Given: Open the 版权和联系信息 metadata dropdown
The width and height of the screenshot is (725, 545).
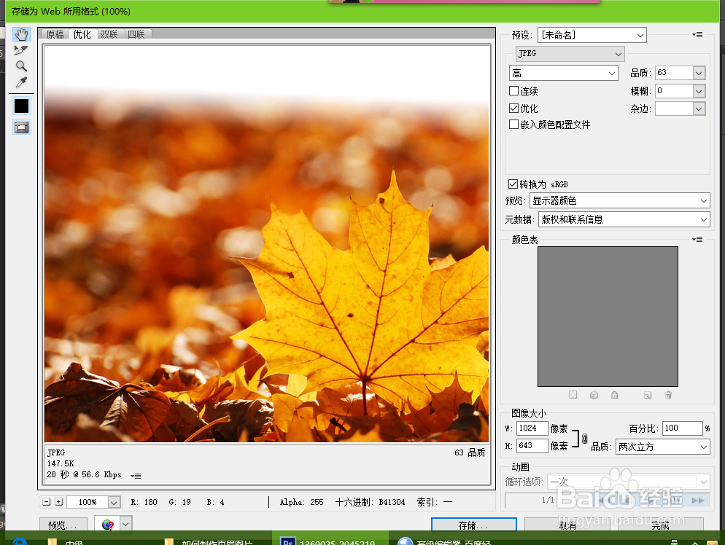Looking at the screenshot, I should click(624, 219).
